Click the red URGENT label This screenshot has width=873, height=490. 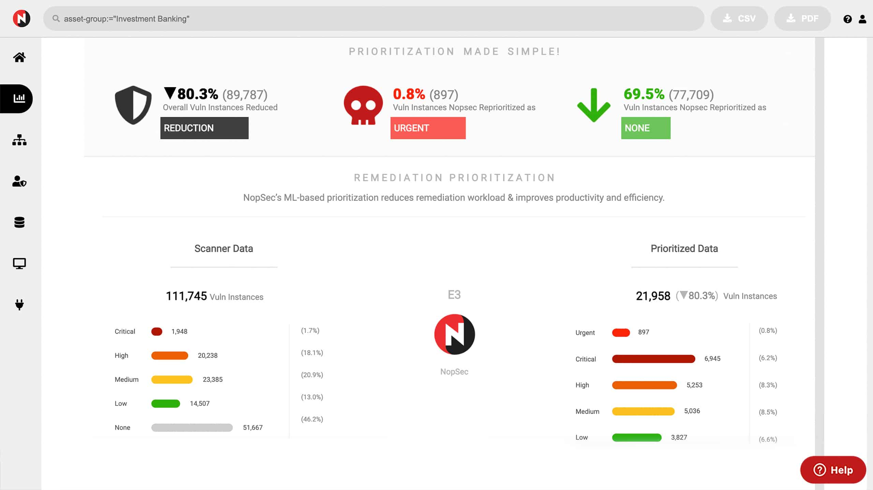point(428,128)
